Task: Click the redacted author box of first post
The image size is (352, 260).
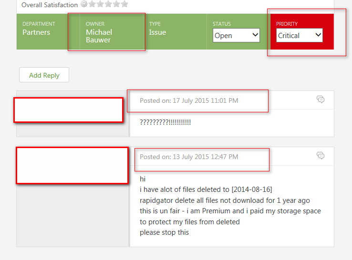Action: tap(68, 110)
